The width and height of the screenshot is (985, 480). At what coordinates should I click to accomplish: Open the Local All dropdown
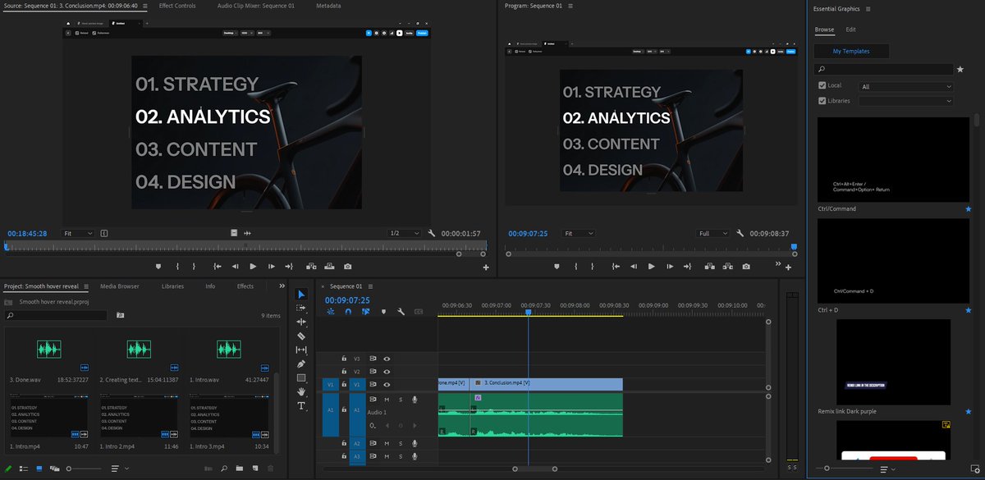(x=906, y=86)
